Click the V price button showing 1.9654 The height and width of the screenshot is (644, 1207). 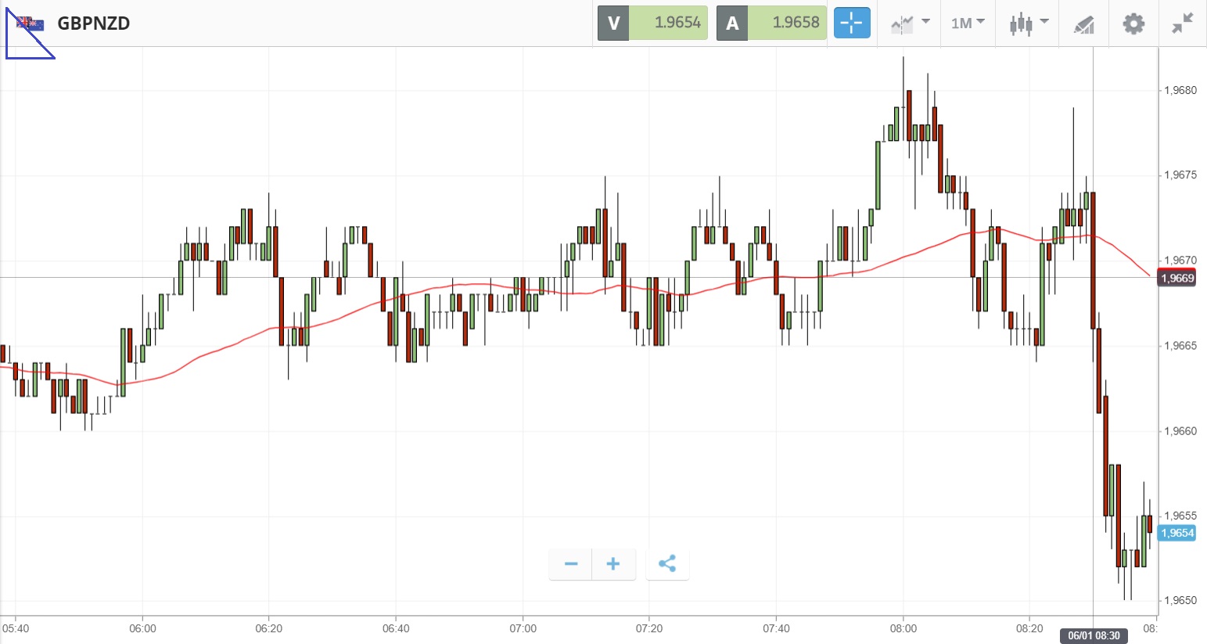pos(652,23)
